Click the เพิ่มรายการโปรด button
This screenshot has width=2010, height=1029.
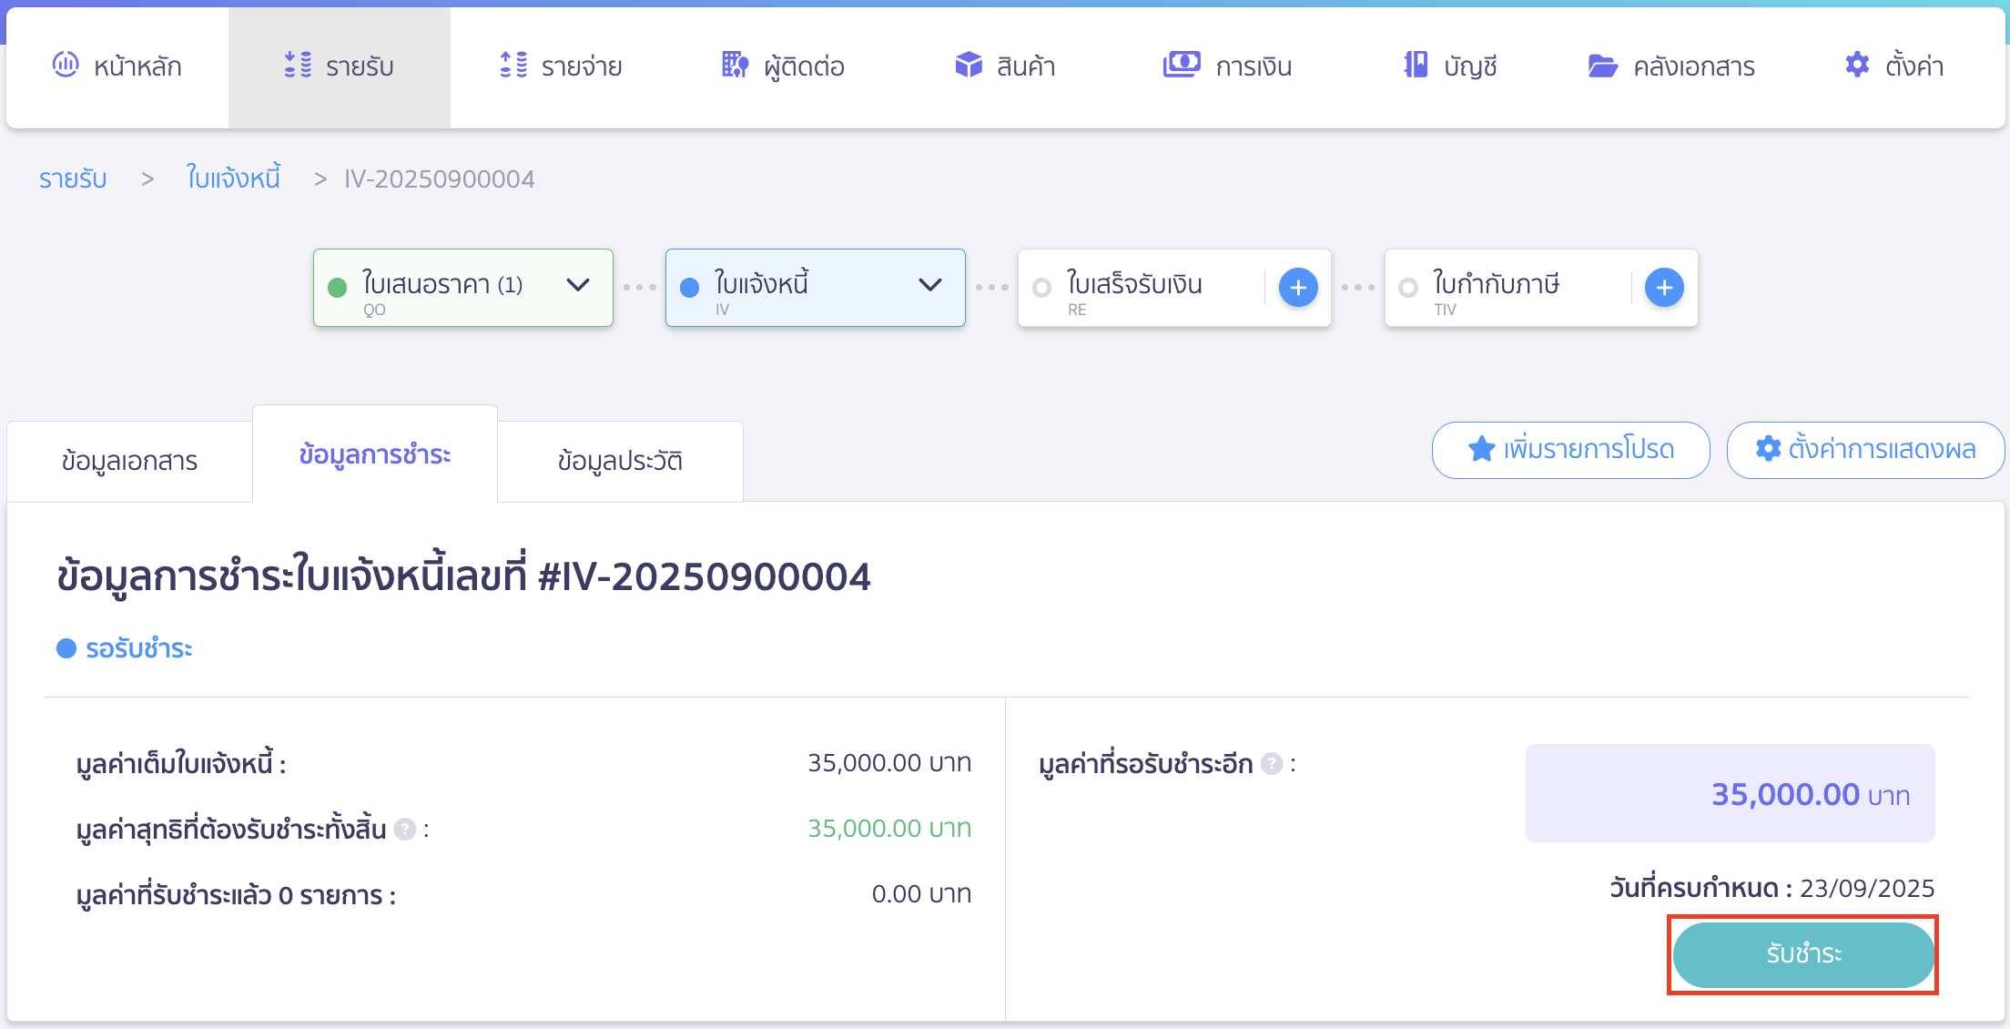pos(1571,450)
